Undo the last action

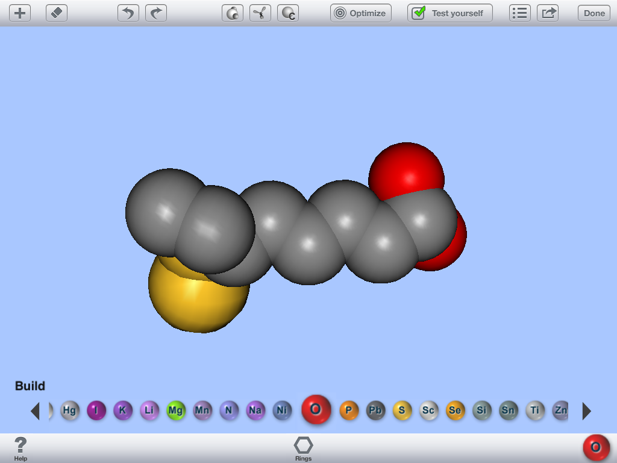pos(128,13)
